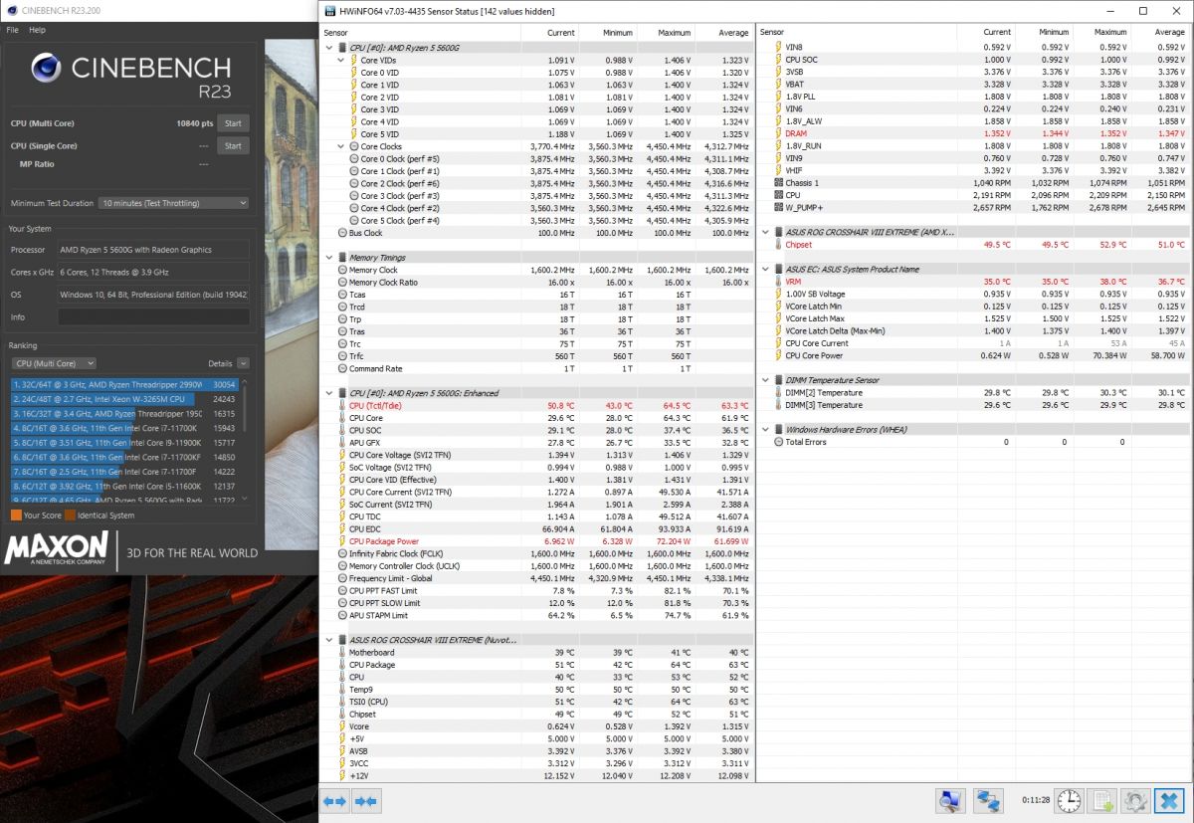The height and width of the screenshot is (823, 1194).
Task: Click the Details label in Ranking
Action: (220, 364)
